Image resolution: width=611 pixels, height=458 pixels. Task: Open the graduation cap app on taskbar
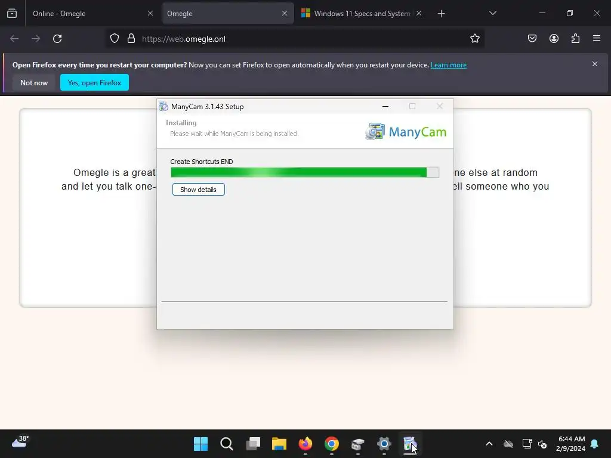(x=358, y=444)
